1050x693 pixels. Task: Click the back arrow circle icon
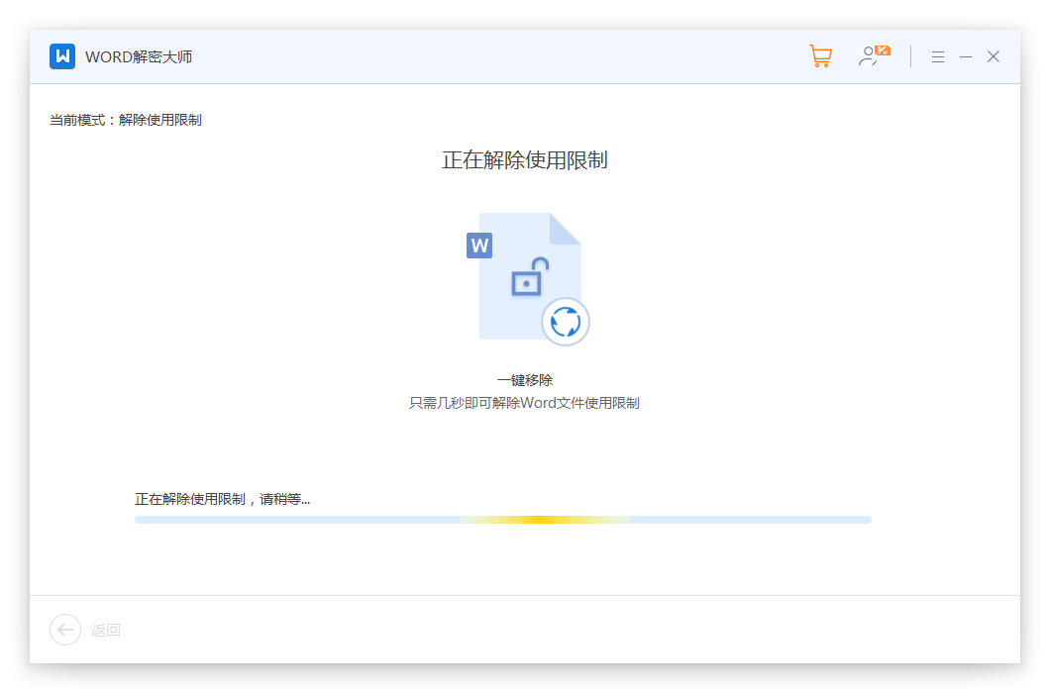65,630
